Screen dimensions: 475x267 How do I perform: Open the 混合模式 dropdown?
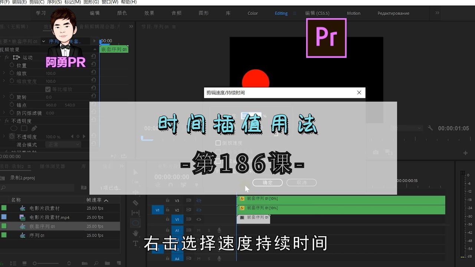(x=63, y=144)
